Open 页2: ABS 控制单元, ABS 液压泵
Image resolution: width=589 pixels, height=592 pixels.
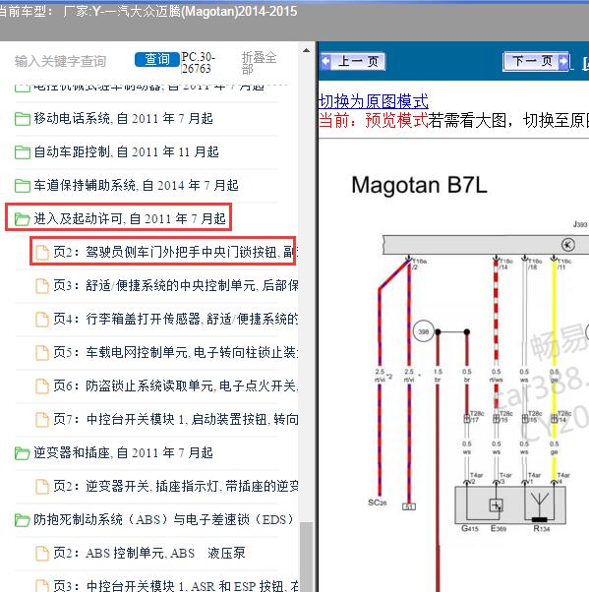click(x=149, y=553)
